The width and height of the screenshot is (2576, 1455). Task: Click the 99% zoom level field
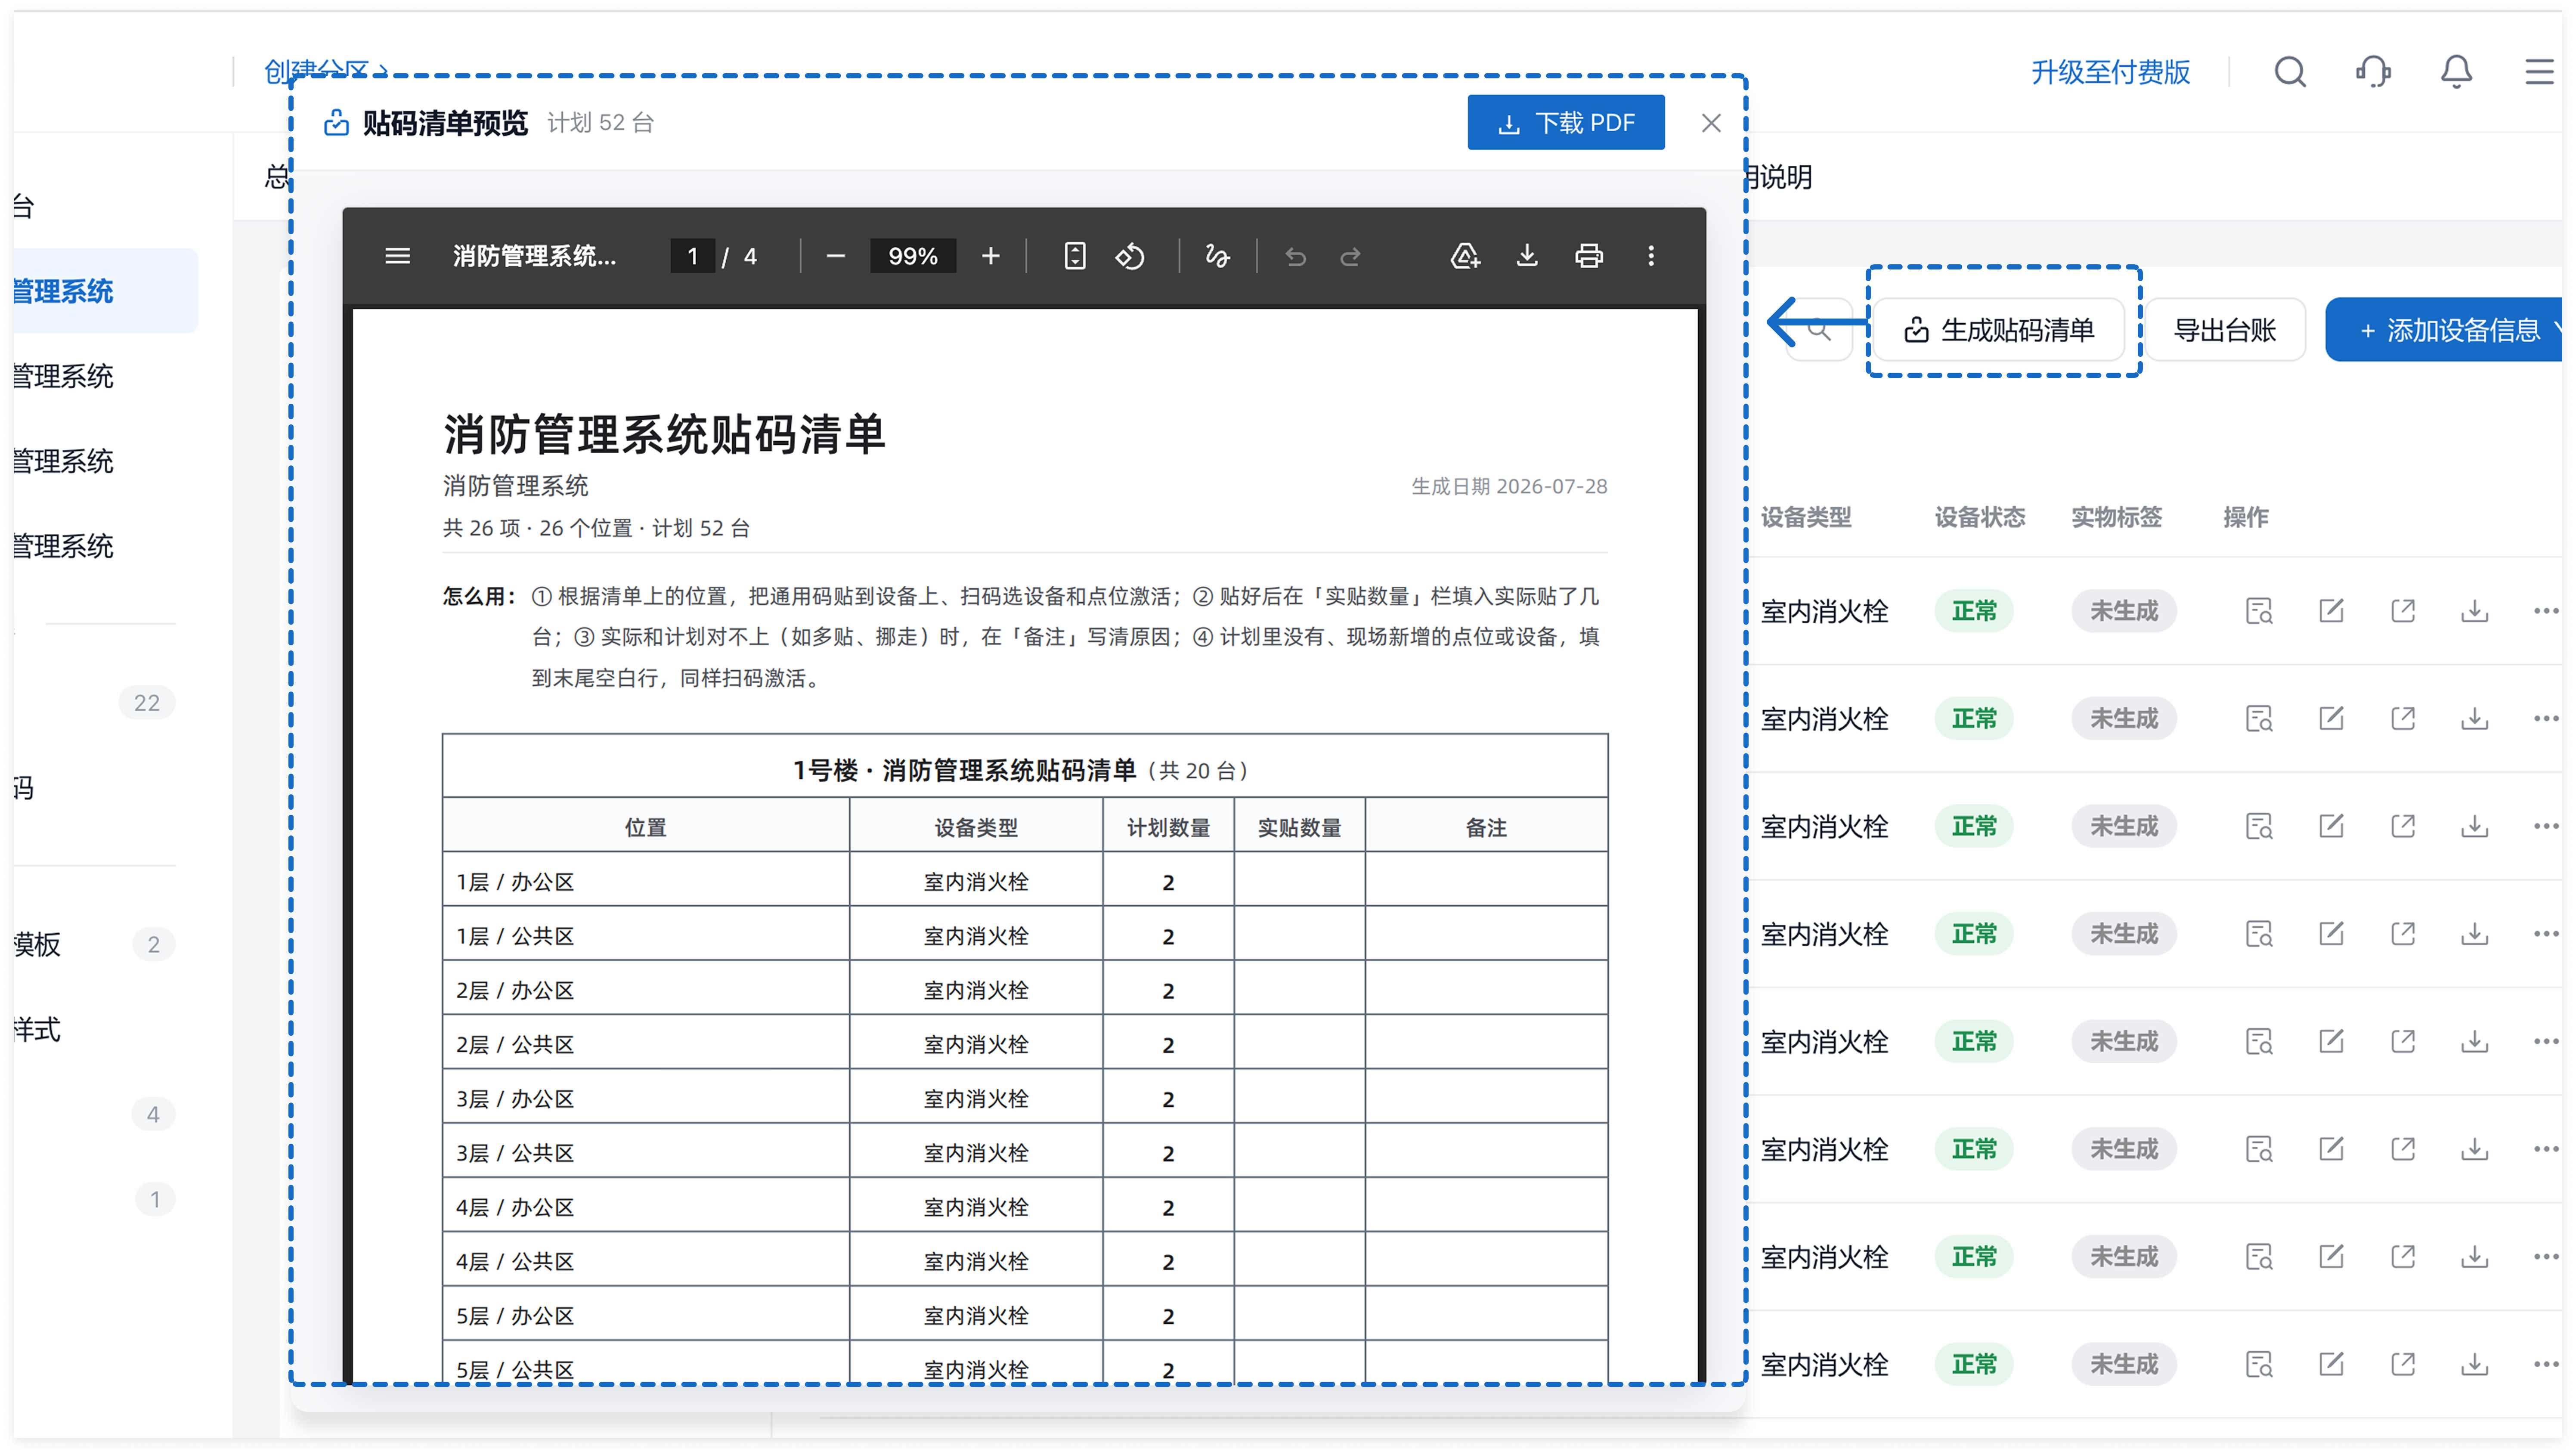pos(912,256)
